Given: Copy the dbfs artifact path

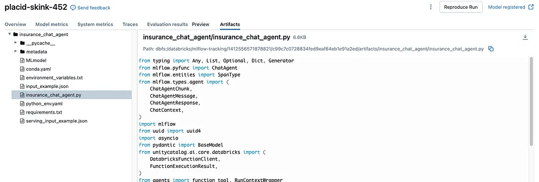Looking at the screenshot, I should 491,49.
